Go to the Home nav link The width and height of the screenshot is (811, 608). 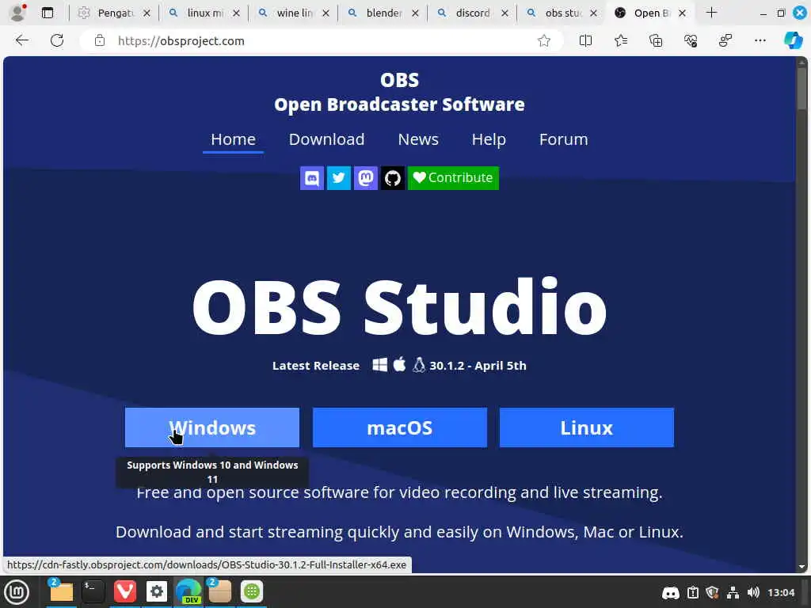click(234, 139)
